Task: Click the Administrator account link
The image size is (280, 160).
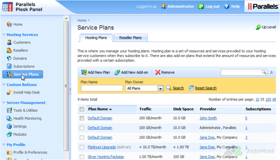Action: coord(181,6)
